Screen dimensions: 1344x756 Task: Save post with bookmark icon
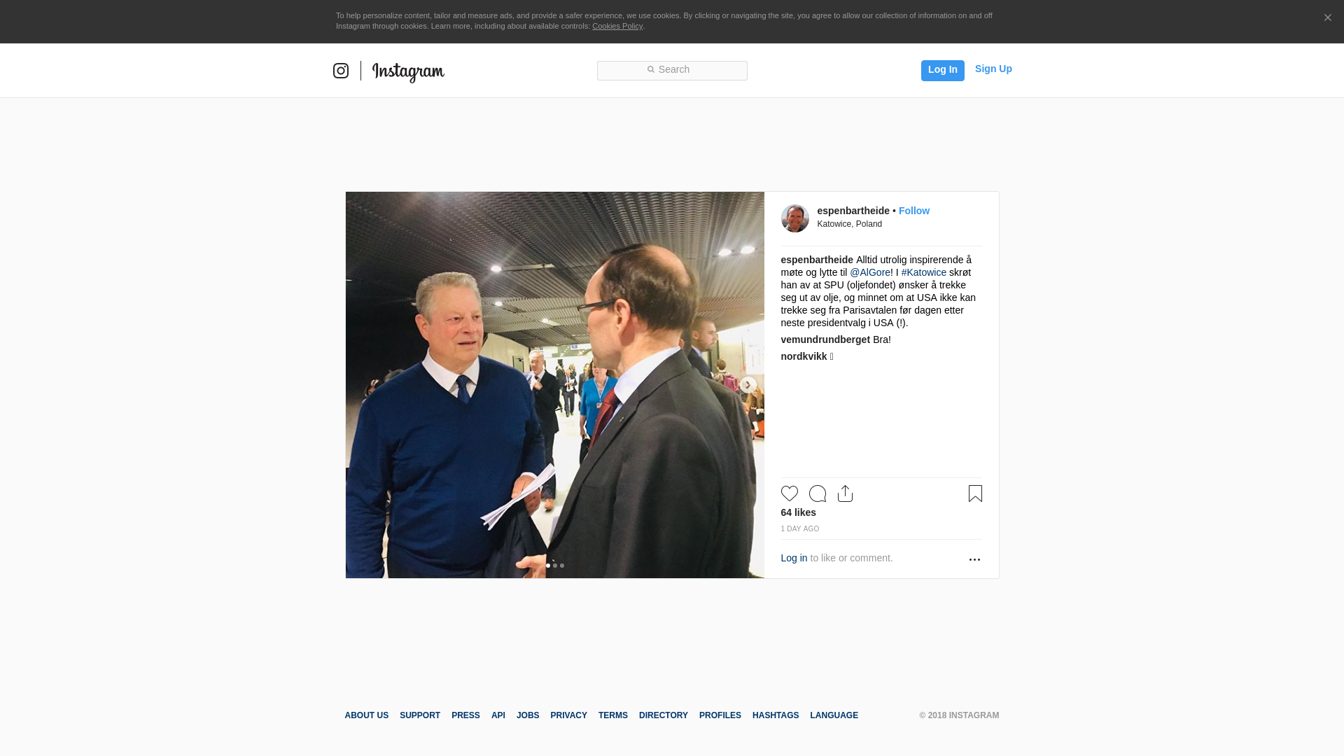[975, 493]
